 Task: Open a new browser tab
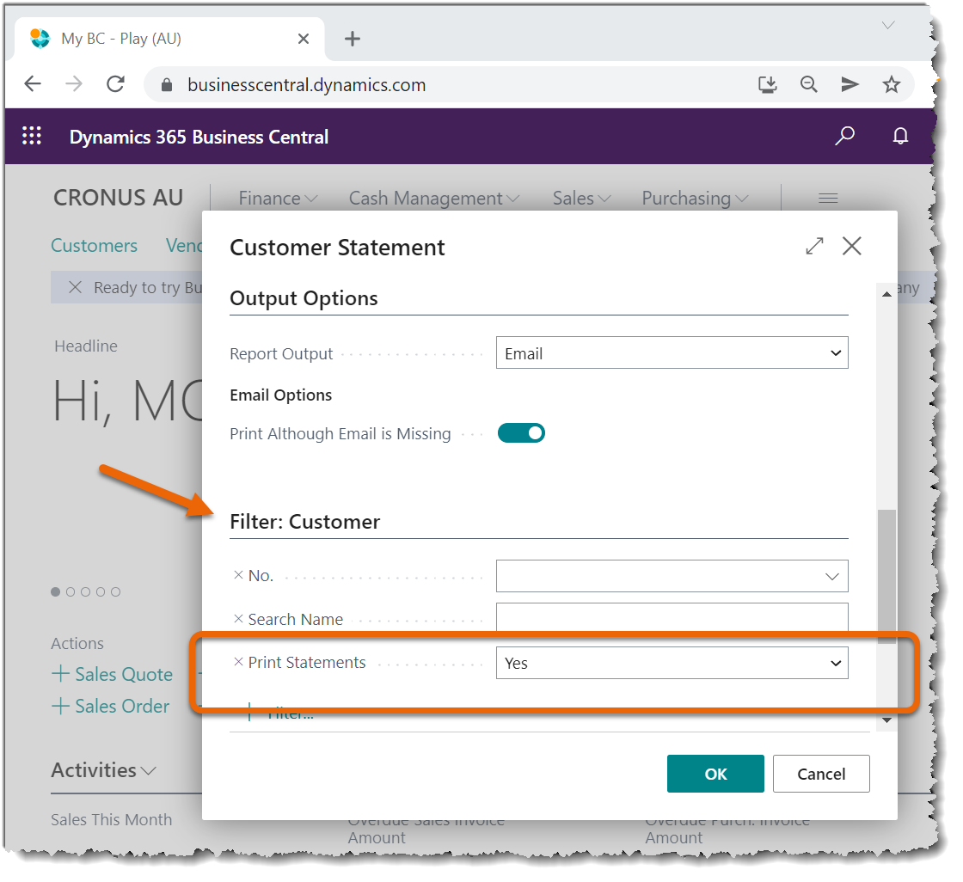(x=352, y=39)
